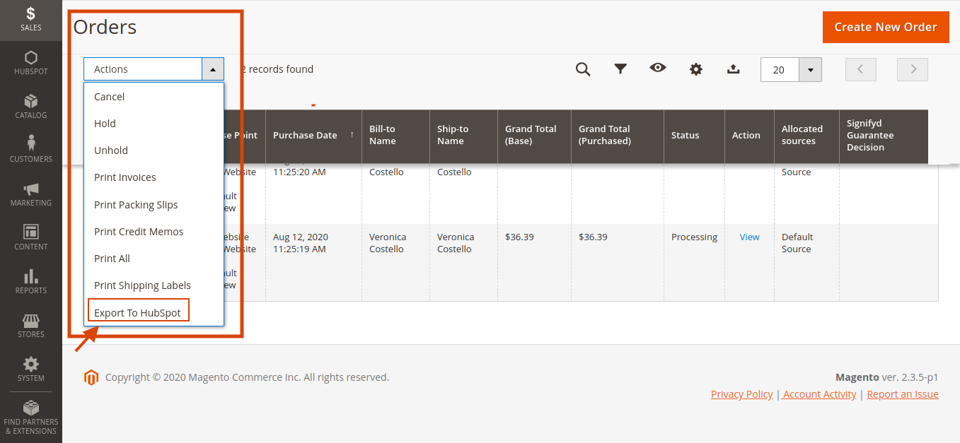Open the Content sidebar menu
Viewport: 960px width, 443px height.
pyautogui.click(x=31, y=238)
